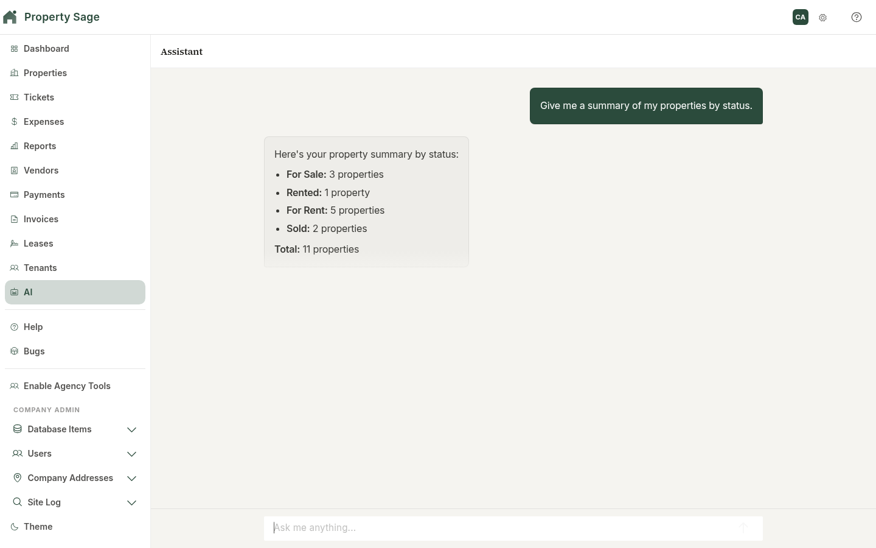This screenshot has height=548, width=876.
Task: Open the CA user avatar menu
Action: click(x=801, y=17)
